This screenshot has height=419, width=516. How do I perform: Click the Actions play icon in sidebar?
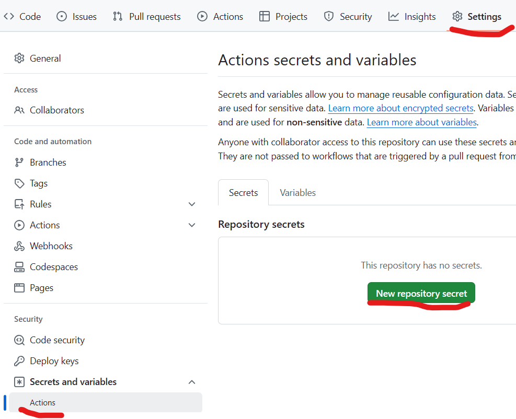[19, 225]
